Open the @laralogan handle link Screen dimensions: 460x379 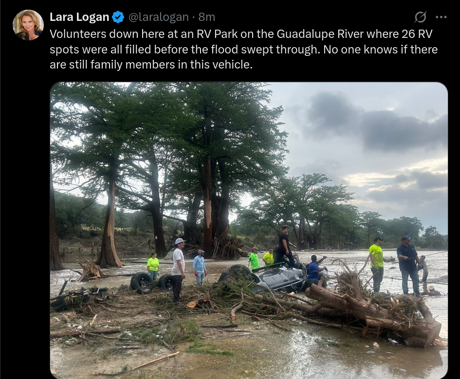158,17
